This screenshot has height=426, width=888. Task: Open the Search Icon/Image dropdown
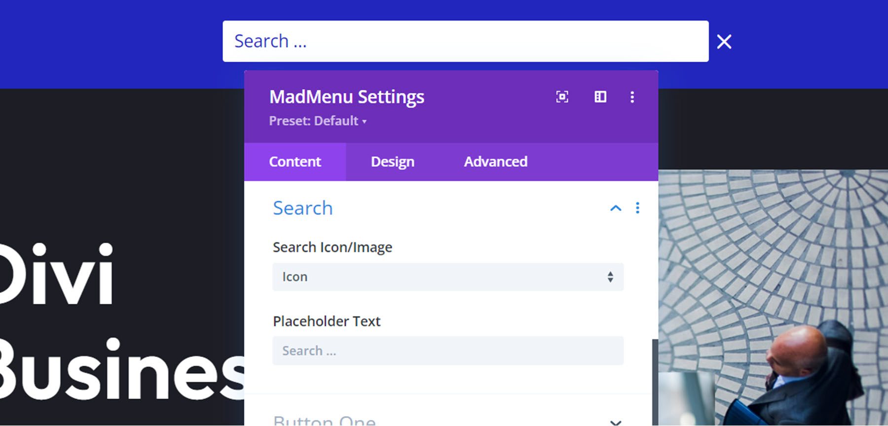pos(448,277)
